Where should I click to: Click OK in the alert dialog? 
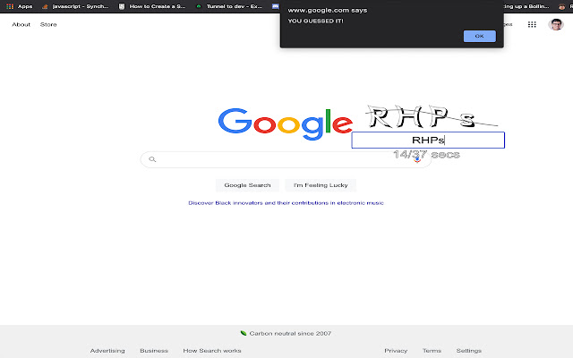click(x=480, y=36)
